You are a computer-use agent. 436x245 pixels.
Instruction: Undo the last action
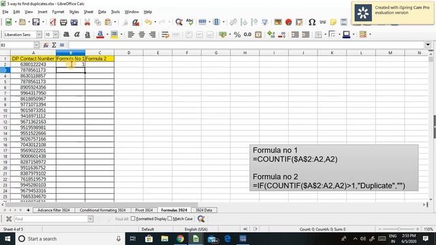coord(149,22)
